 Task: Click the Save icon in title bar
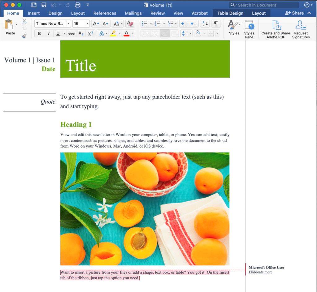(x=44, y=5)
